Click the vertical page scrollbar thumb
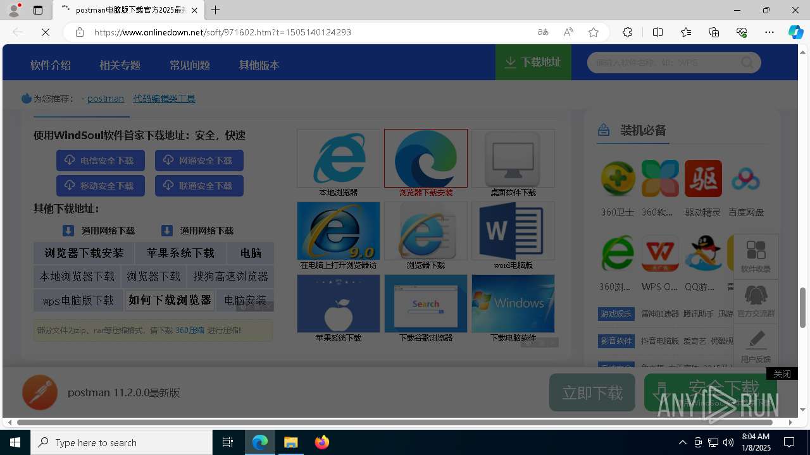The height and width of the screenshot is (455, 810). tap(803, 308)
